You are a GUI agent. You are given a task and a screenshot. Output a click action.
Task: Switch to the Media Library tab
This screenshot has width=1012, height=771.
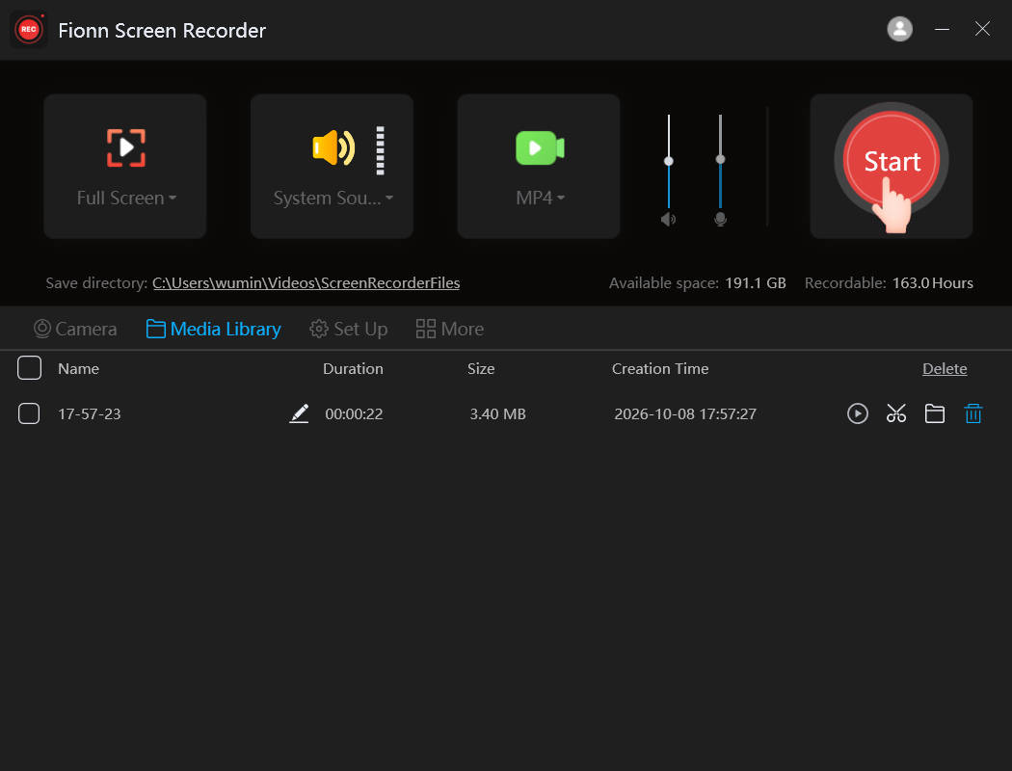(213, 329)
